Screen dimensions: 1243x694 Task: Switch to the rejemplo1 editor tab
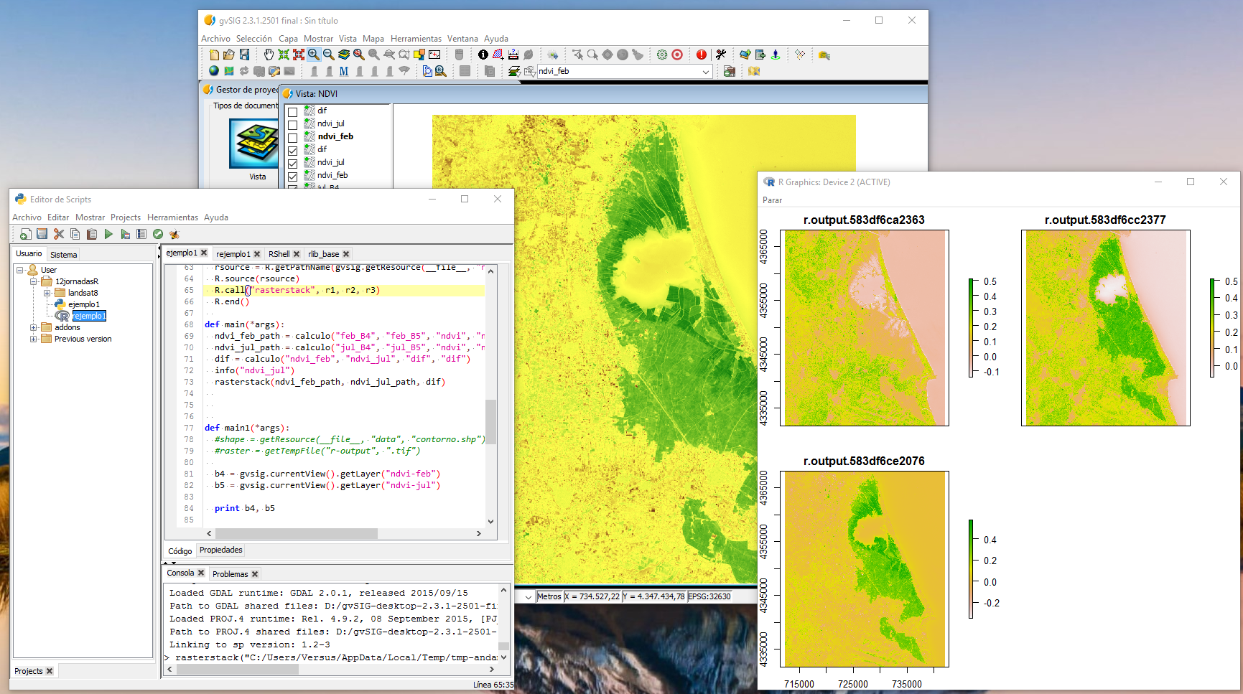point(233,254)
